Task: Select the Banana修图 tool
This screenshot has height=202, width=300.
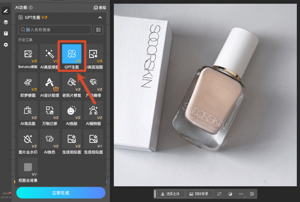Action: point(28,57)
